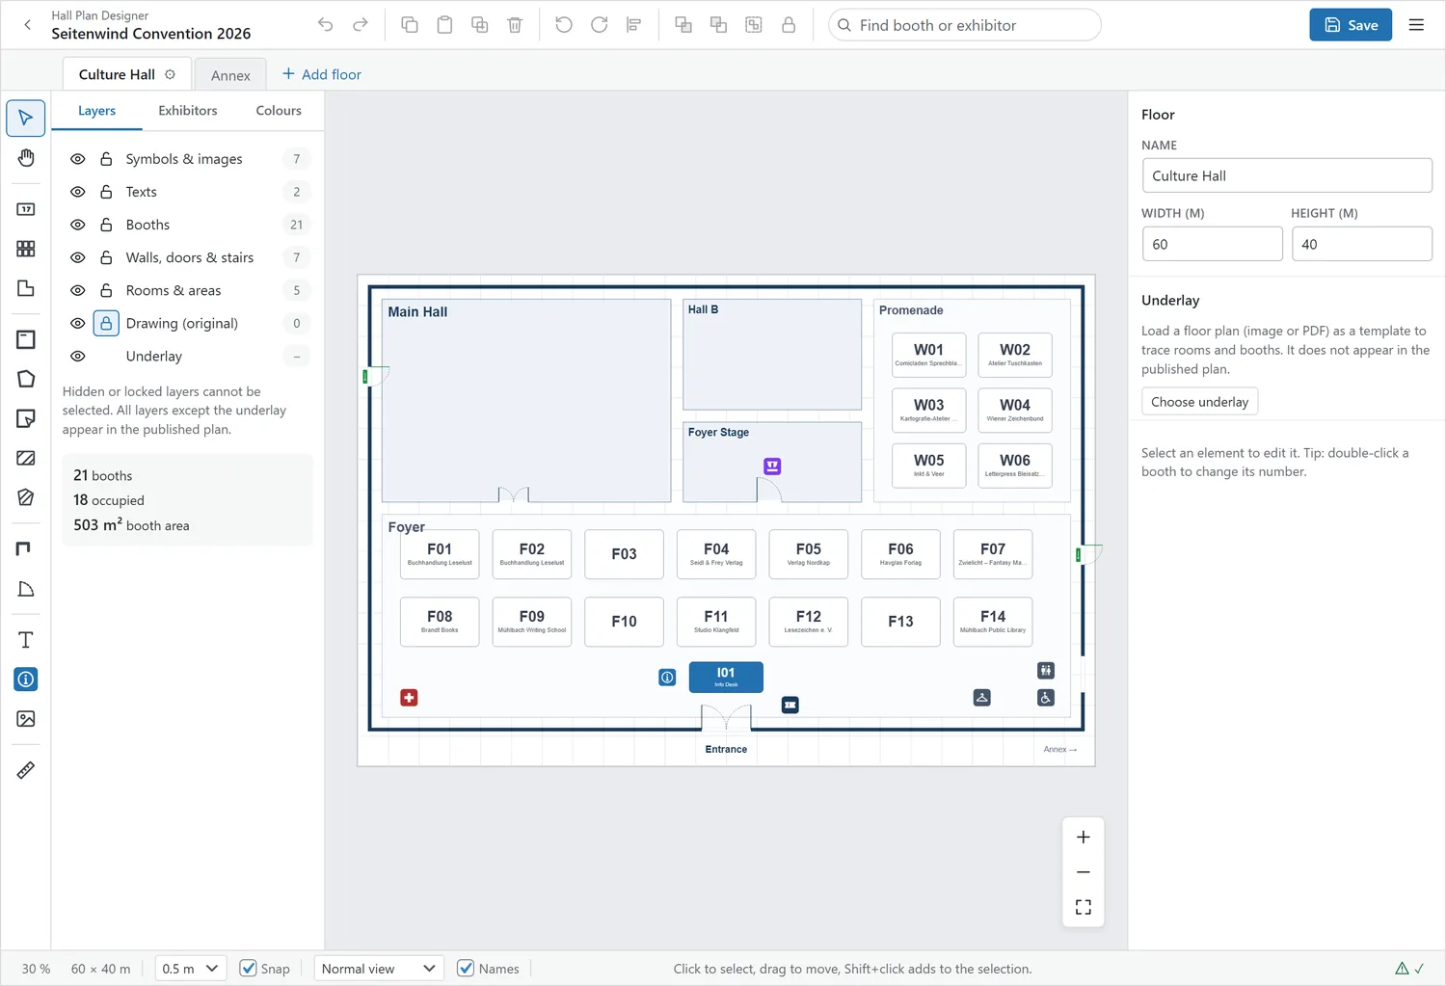This screenshot has width=1446, height=986.
Task: Open the hamburger main menu
Action: [1416, 25]
